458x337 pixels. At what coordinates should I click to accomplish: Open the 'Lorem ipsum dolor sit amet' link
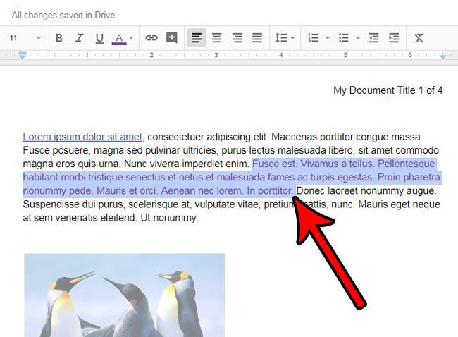(x=82, y=137)
